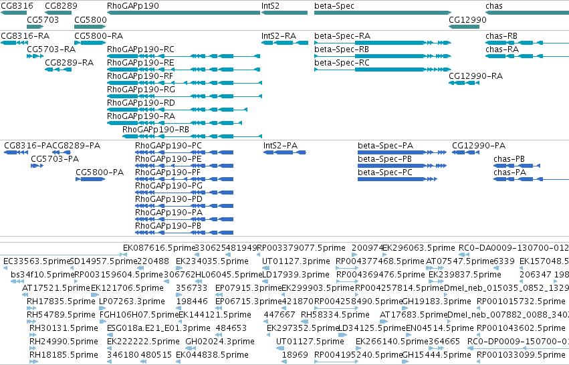This screenshot has width=569, height=365.
Task: Click EST UT01127.3prime
Action: [x=296, y=261]
